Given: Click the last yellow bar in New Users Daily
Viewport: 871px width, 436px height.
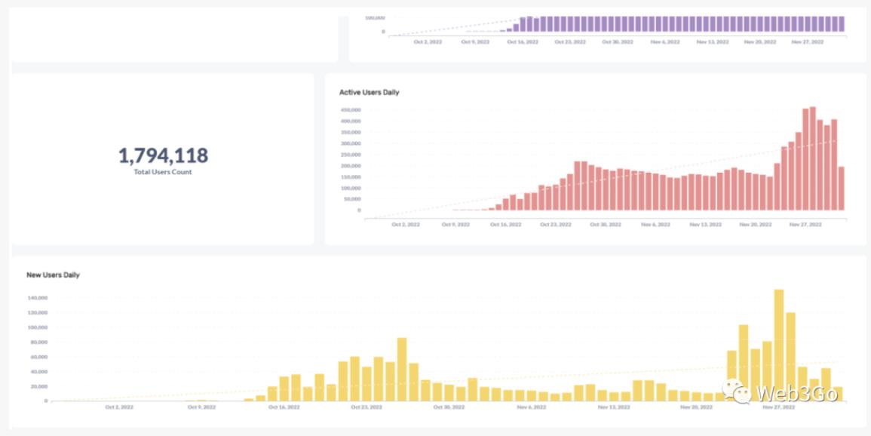Looking at the screenshot, I should [838, 394].
